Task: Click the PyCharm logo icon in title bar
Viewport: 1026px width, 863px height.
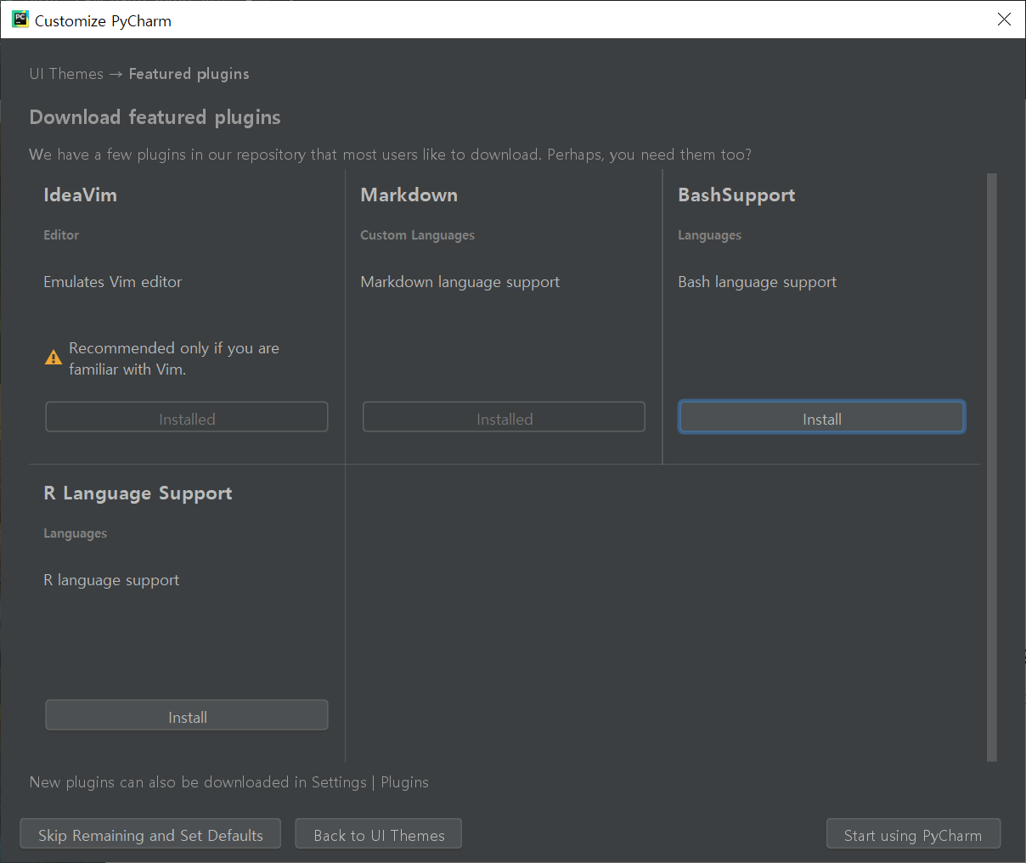Action: [x=20, y=20]
